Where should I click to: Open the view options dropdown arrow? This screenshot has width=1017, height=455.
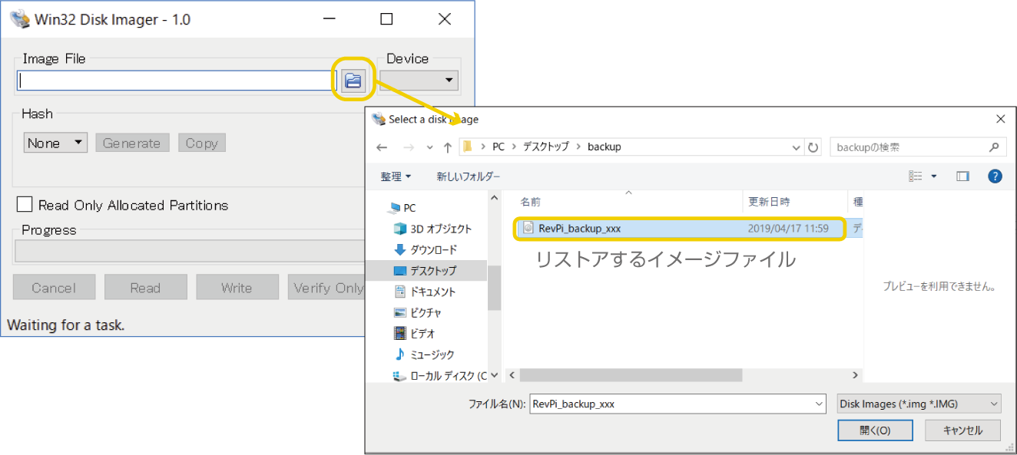point(934,176)
